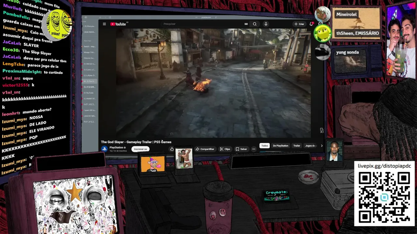The image size is (417, 234).
Task: Select the De PlayStation filter chip
Action: [280, 146]
